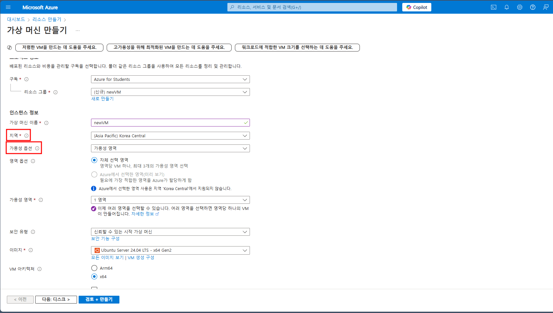Click the info icon next to 가상 머신 이름
Viewport: 553px width, 313px height.
pos(46,123)
